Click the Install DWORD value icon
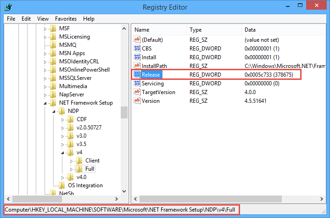Viewport: 330px width, 218px height. coord(137,57)
